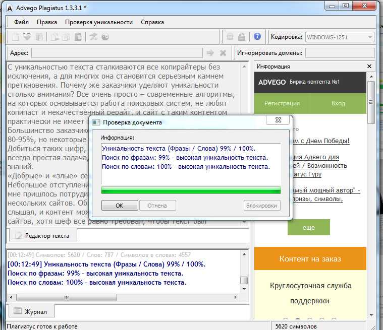Open the Регистрация link in Advego panel
This screenshot has width=383, height=330.
282,103
